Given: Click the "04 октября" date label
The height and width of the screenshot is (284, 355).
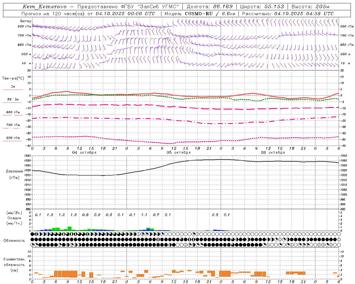Looking at the screenshot, I should [x=84, y=153].
